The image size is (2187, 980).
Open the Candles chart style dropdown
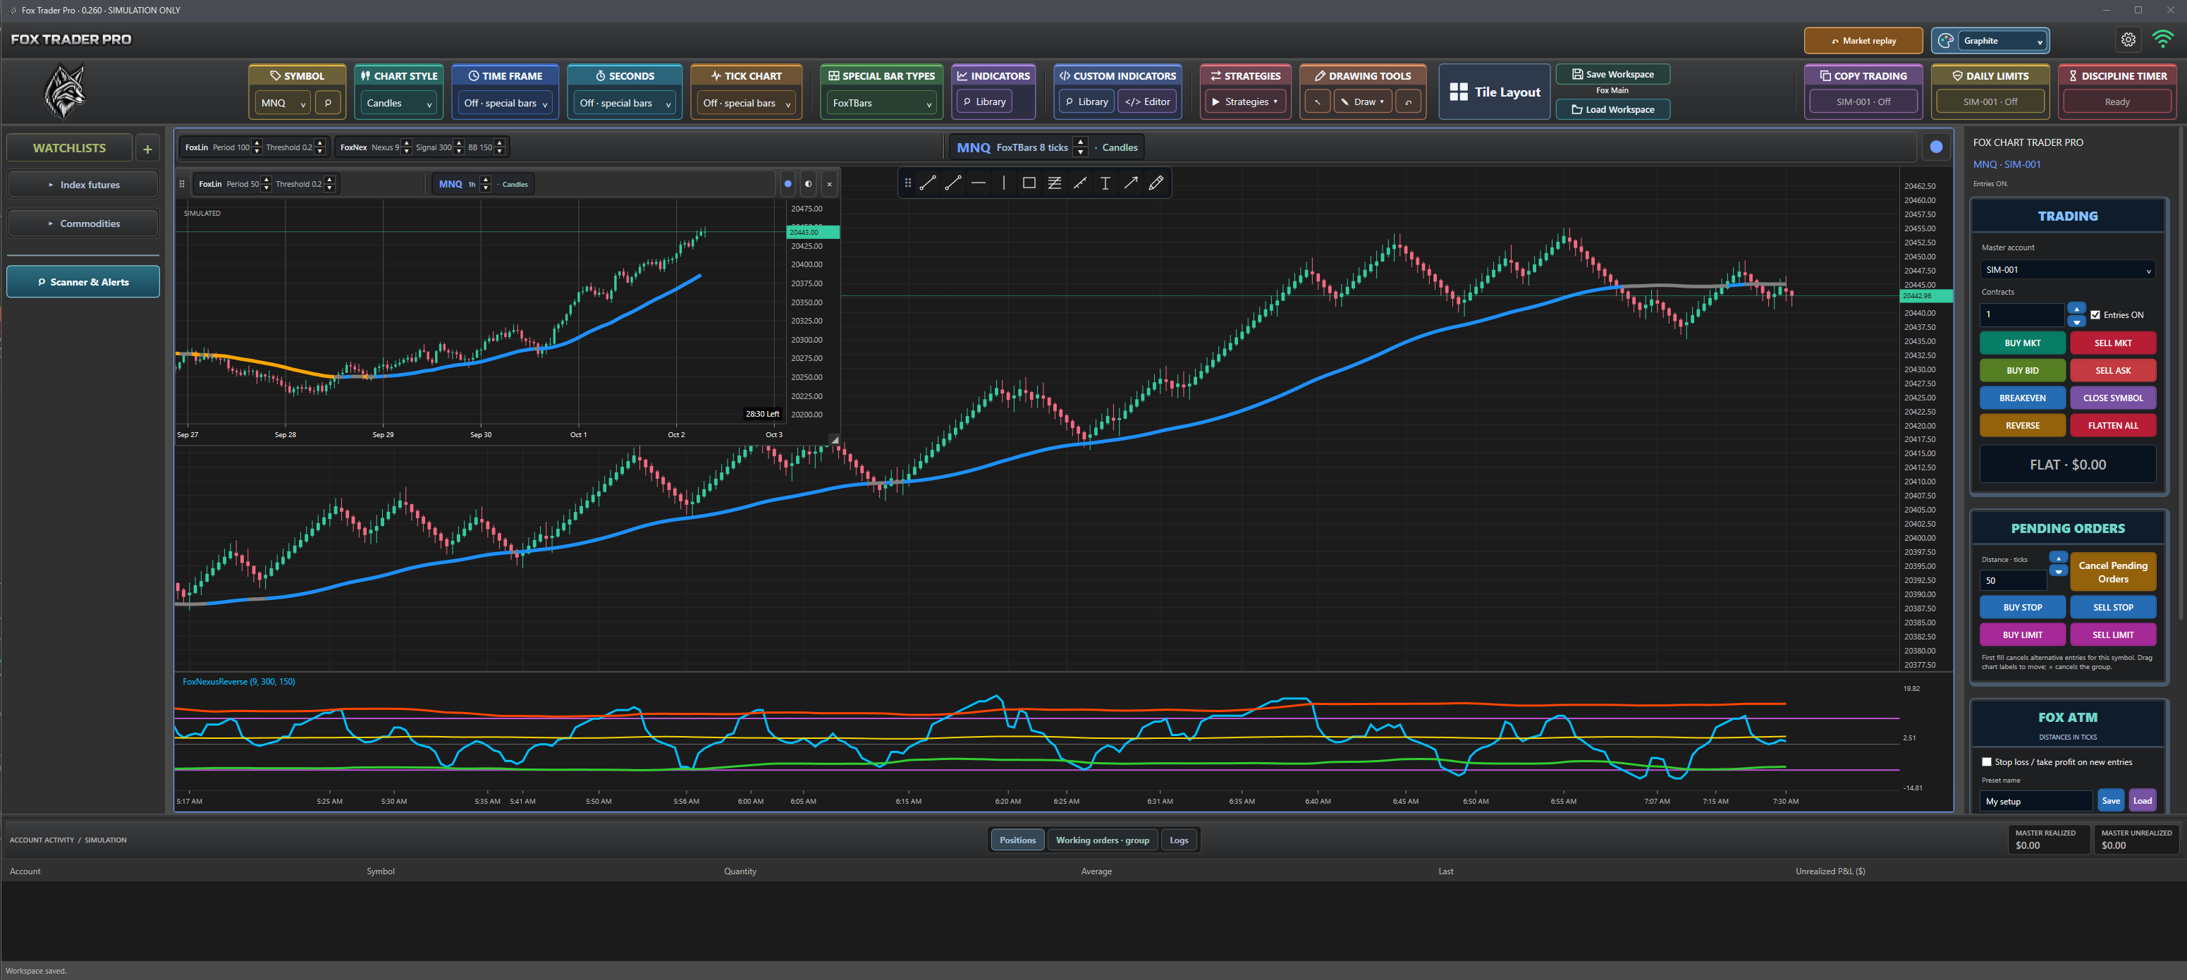pyautogui.click(x=399, y=103)
